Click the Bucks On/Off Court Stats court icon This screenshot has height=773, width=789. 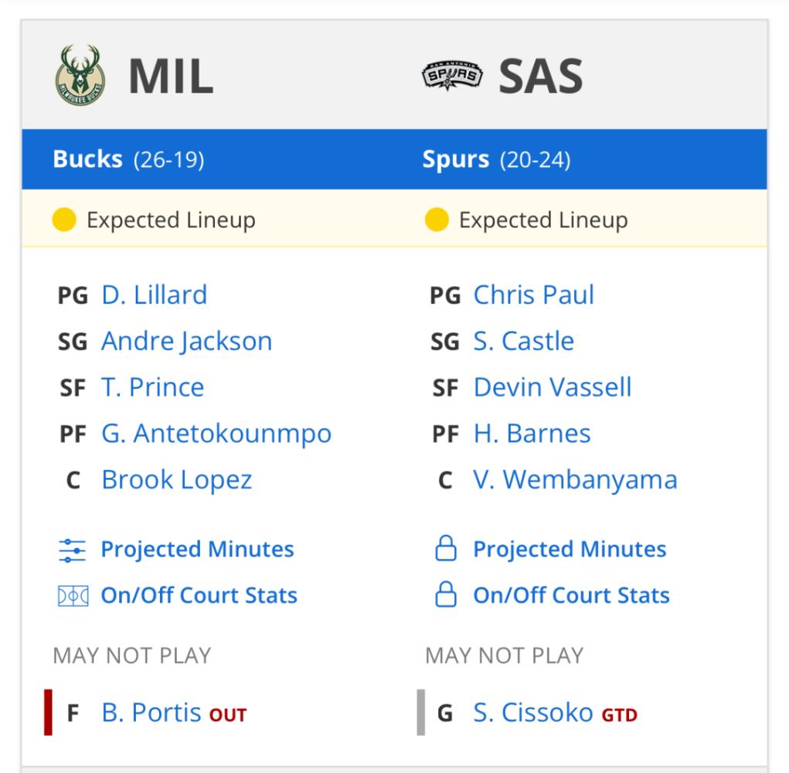point(73,596)
